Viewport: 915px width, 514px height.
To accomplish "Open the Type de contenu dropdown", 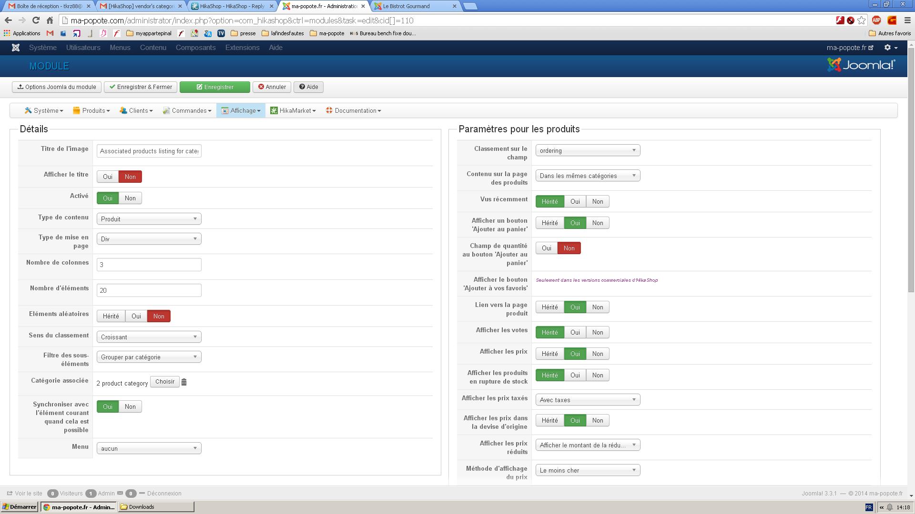I will click(149, 219).
